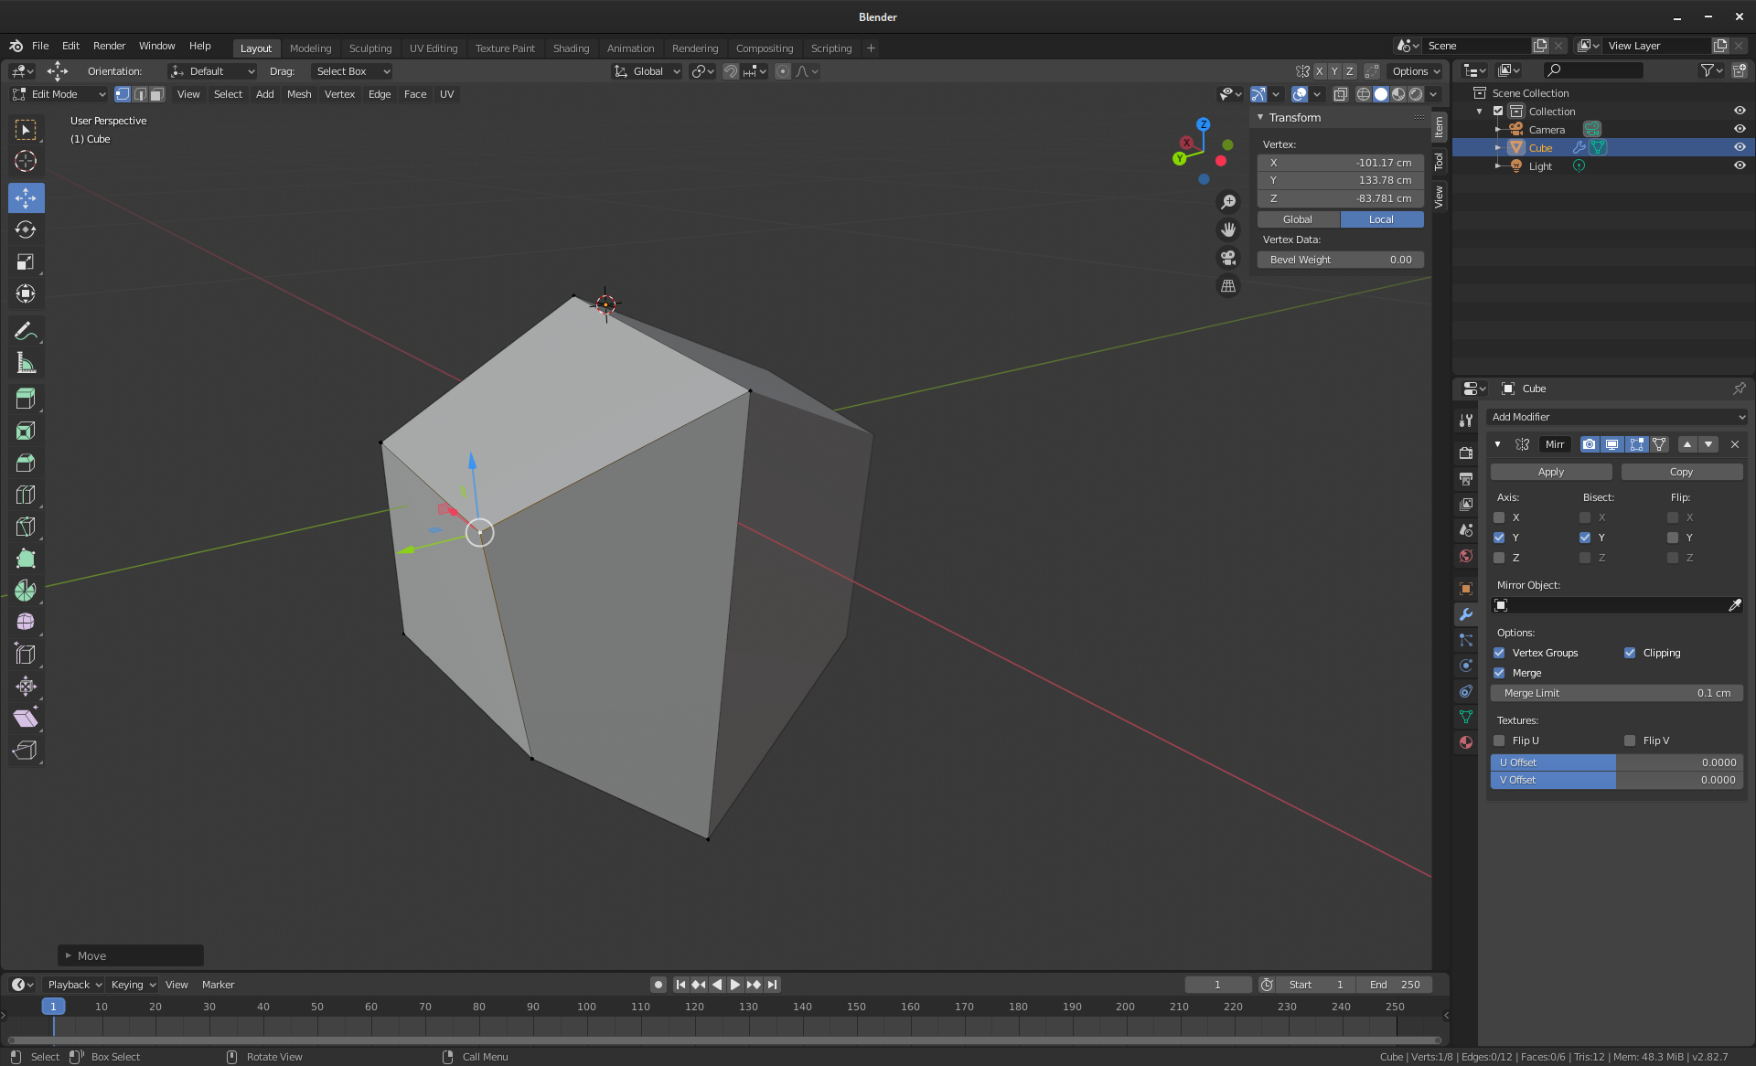Select the Knife tool
The height and width of the screenshot is (1066, 1756).
point(26,527)
